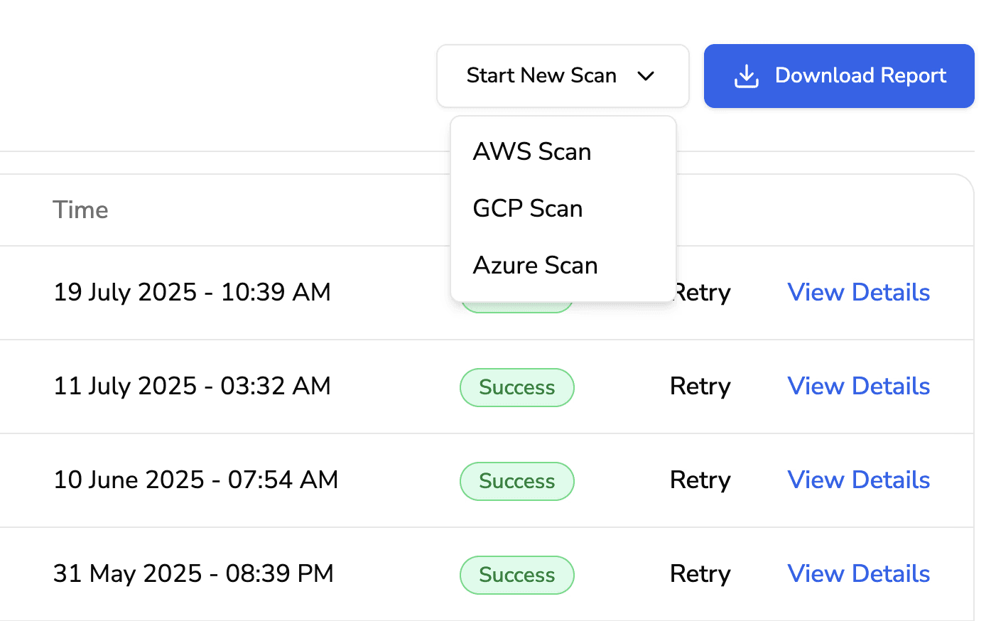Click the Time column header
The image size is (996, 621).
(80, 210)
